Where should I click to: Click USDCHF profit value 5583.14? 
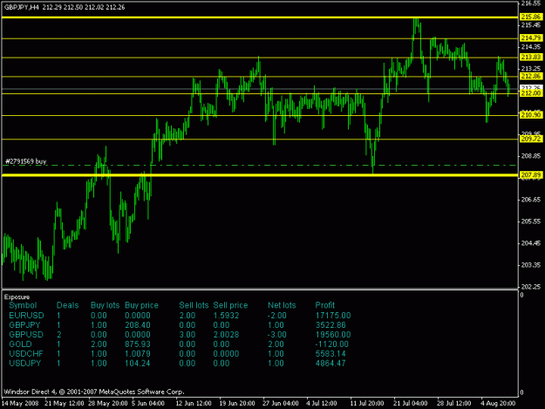[330, 354]
